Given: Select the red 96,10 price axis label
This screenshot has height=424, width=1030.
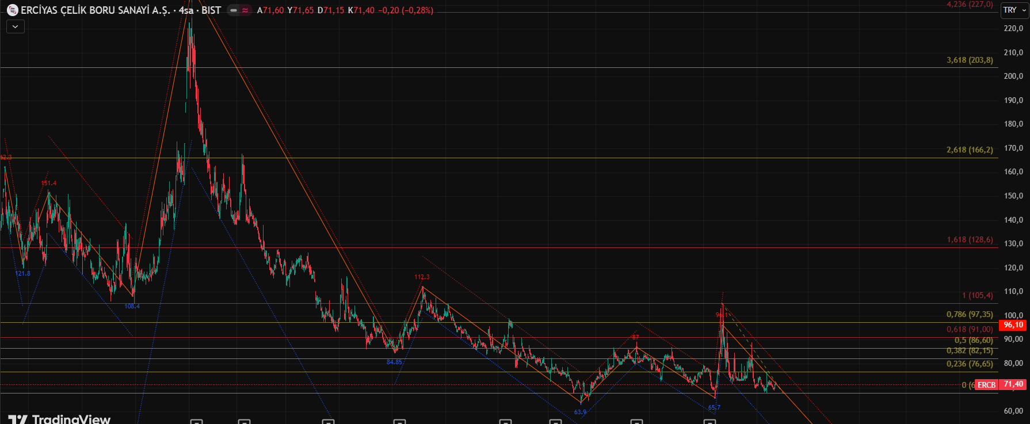Looking at the screenshot, I should tap(1013, 325).
